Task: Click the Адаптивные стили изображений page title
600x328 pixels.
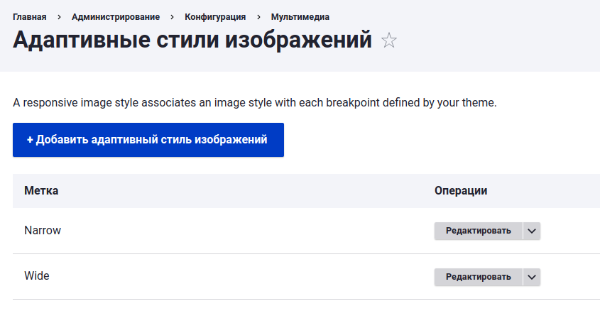Action: tap(192, 40)
